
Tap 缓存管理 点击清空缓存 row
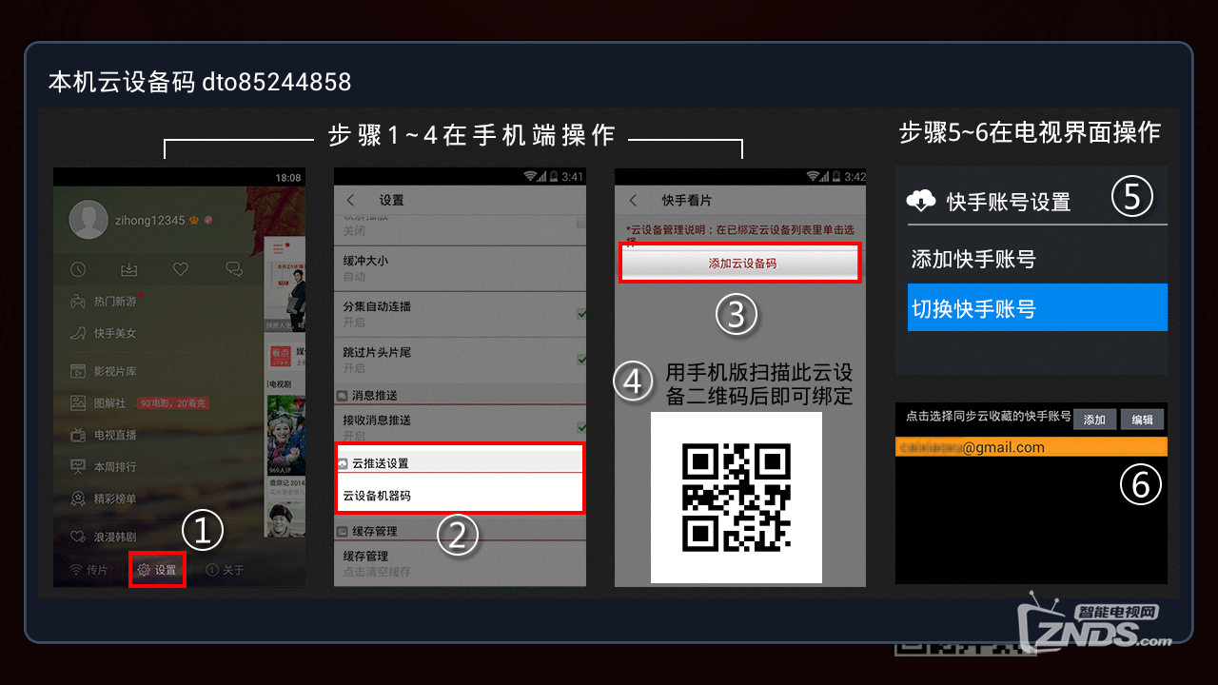coord(460,563)
